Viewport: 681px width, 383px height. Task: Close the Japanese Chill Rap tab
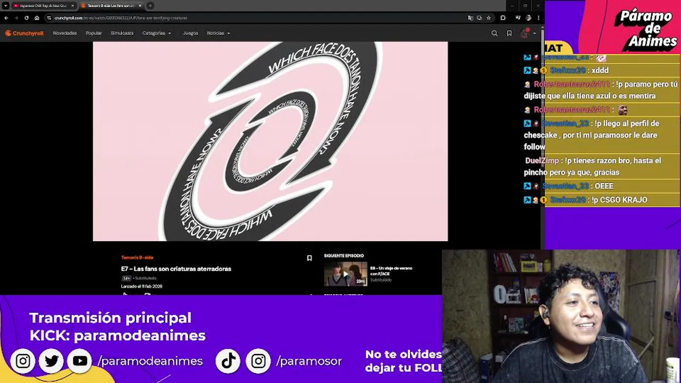[x=72, y=5]
